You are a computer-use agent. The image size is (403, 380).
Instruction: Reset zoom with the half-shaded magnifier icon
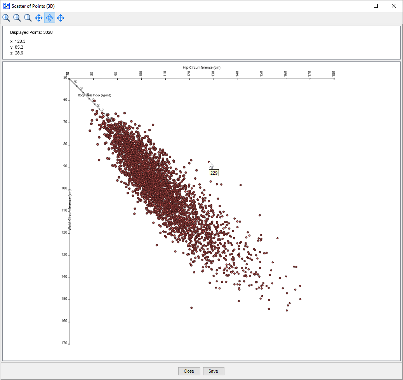pos(28,18)
